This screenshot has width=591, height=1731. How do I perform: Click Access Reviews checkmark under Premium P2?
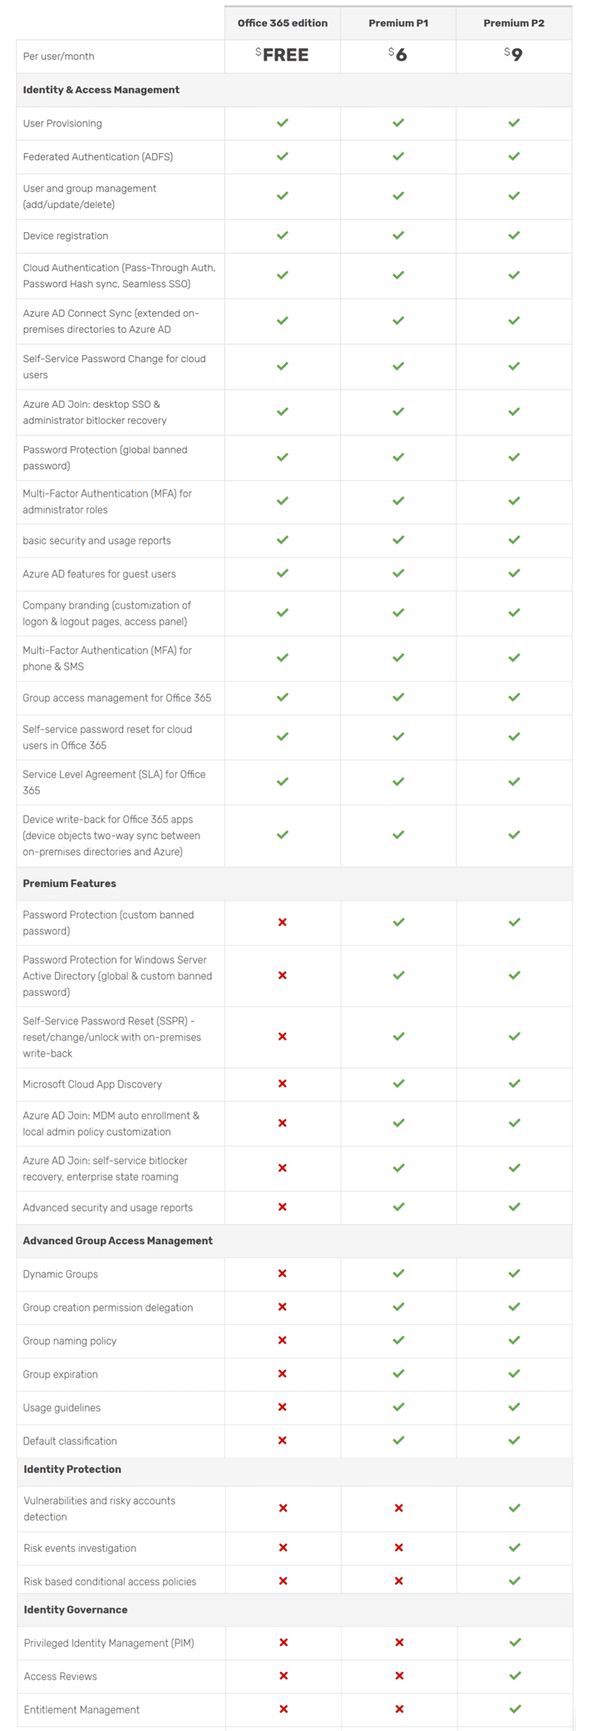click(515, 1675)
